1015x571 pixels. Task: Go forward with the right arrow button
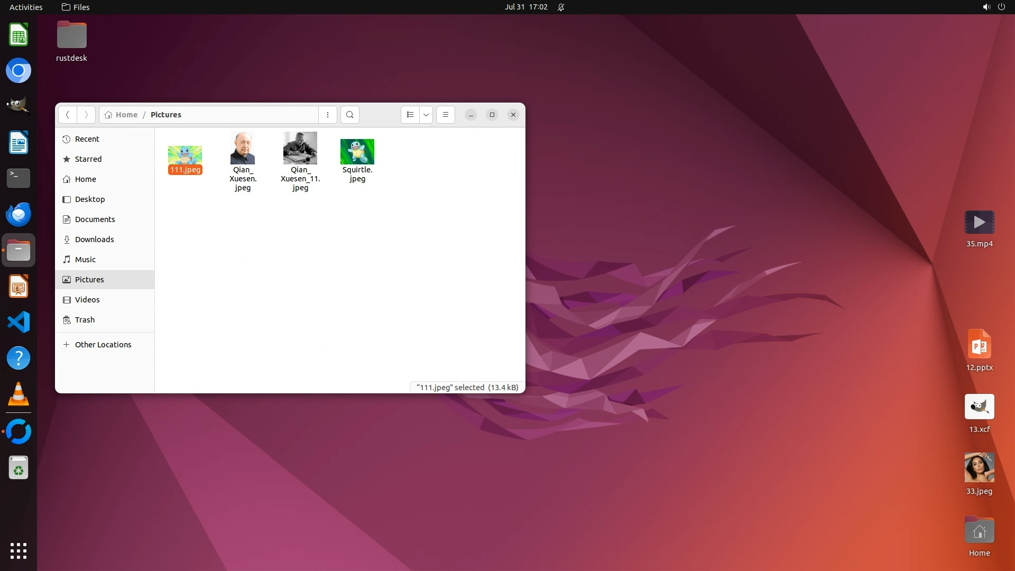(x=86, y=115)
